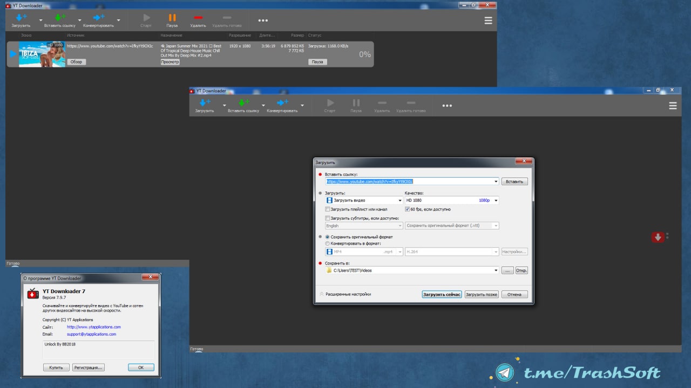Open the www.ytapplications.com website link
The width and height of the screenshot is (691, 388).
(93, 327)
